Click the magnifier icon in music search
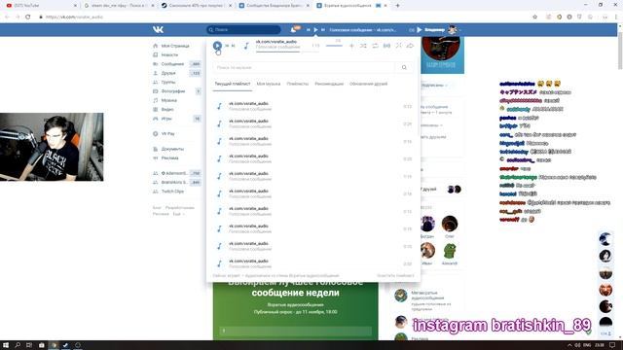This screenshot has height=350, width=623. [x=404, y=67]
